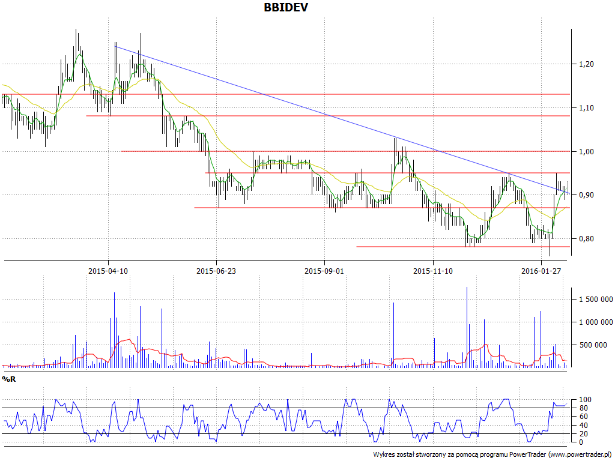Viewport: 615px width, 461px height.
Task: Click the 60 level on %R axis
Action: 584,417
